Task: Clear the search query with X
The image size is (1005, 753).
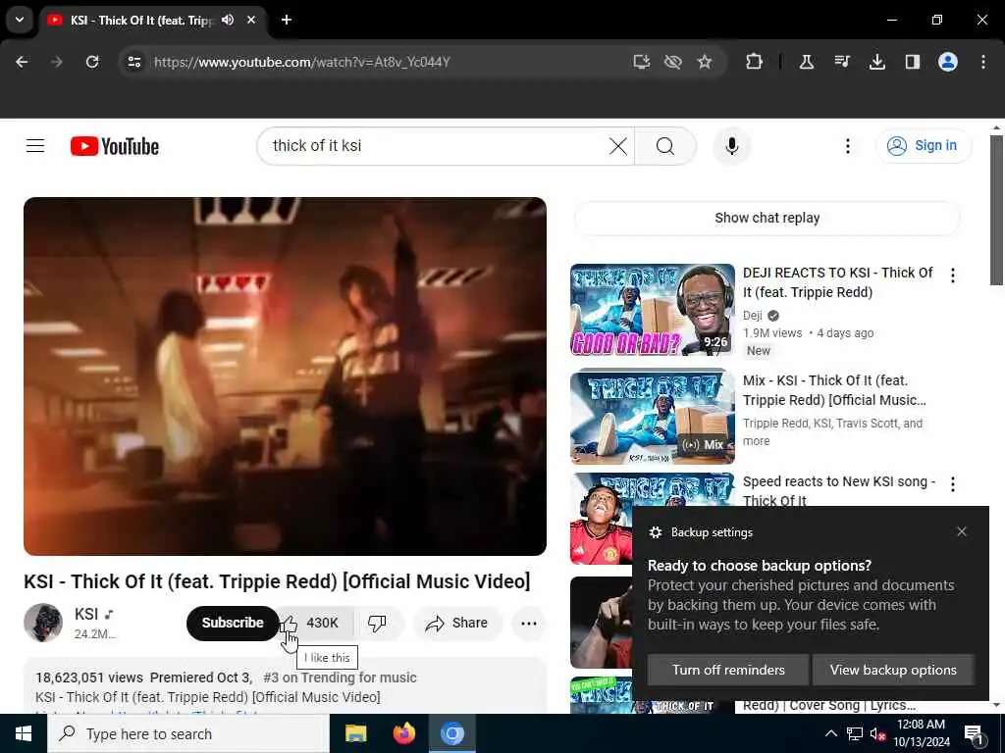Action: point(618,146)
